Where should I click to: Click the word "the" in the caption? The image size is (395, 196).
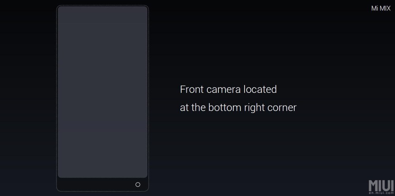point(198,107)
